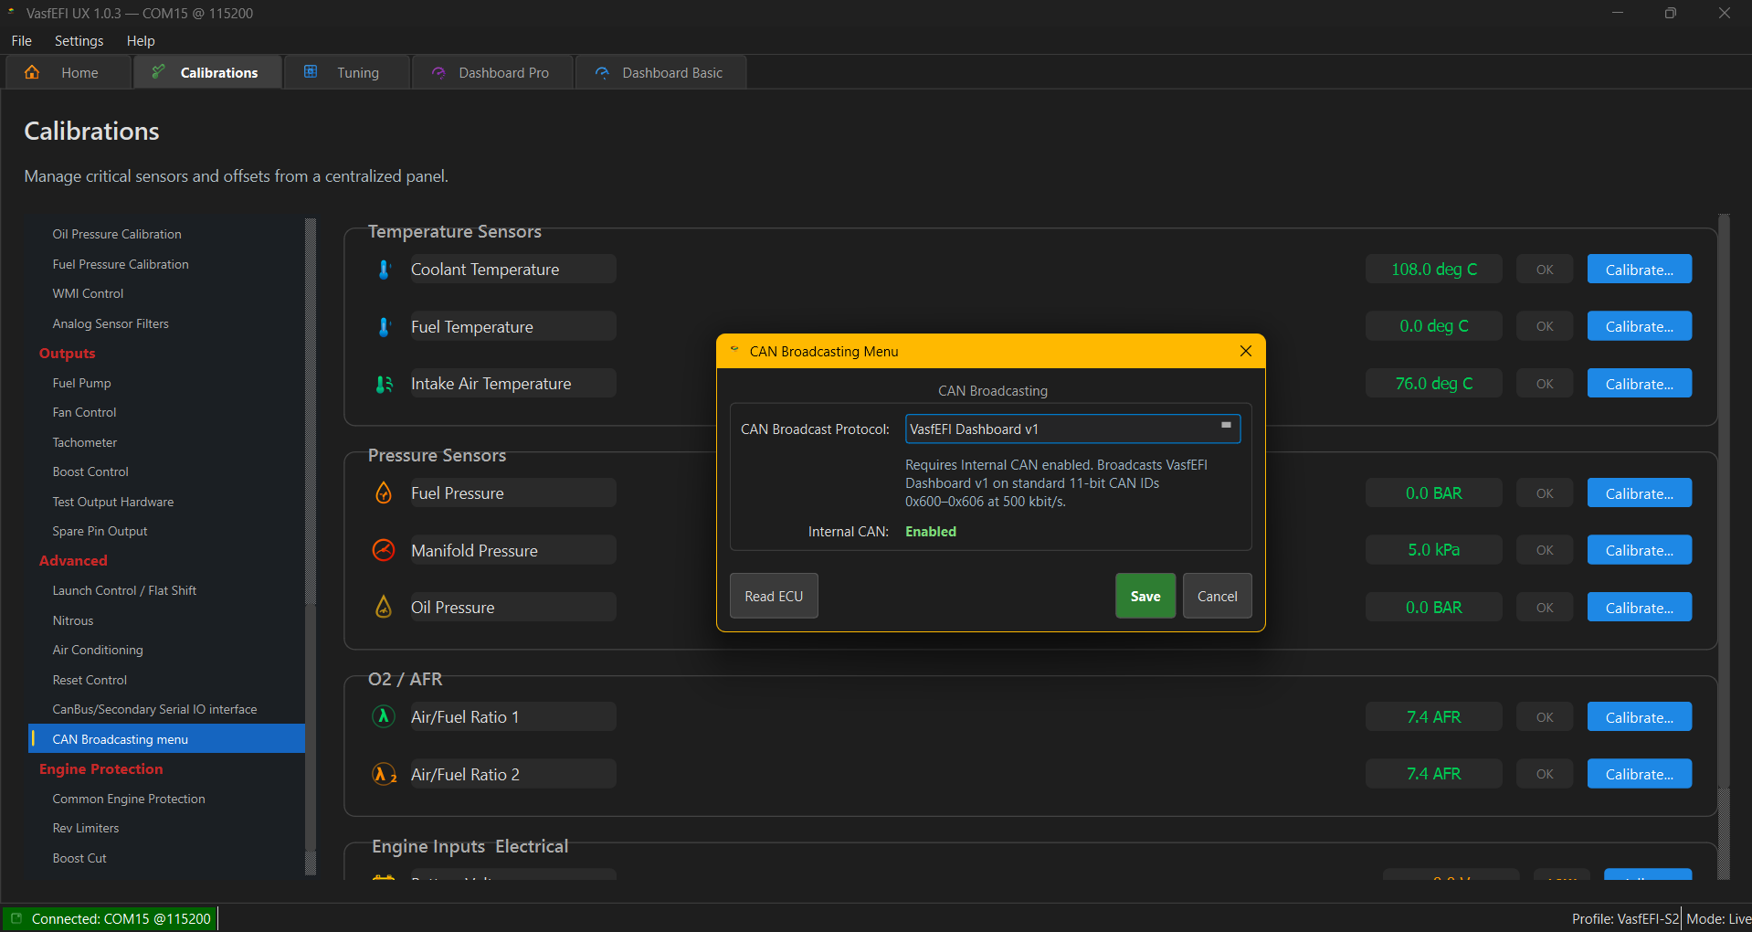This screenshot has width=1752, height=932.
Task: Select Reset Control in sidebar
Action: pyautogui.click(x=167, y=680)
